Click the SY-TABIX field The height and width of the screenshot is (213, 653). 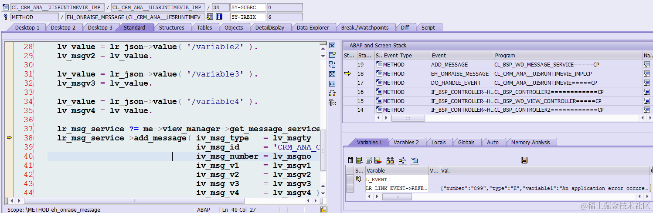click(248, 17)
